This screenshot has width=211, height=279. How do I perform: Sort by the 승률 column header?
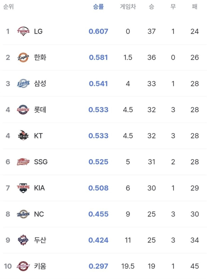pyautogui.click(x=98, y=7)
